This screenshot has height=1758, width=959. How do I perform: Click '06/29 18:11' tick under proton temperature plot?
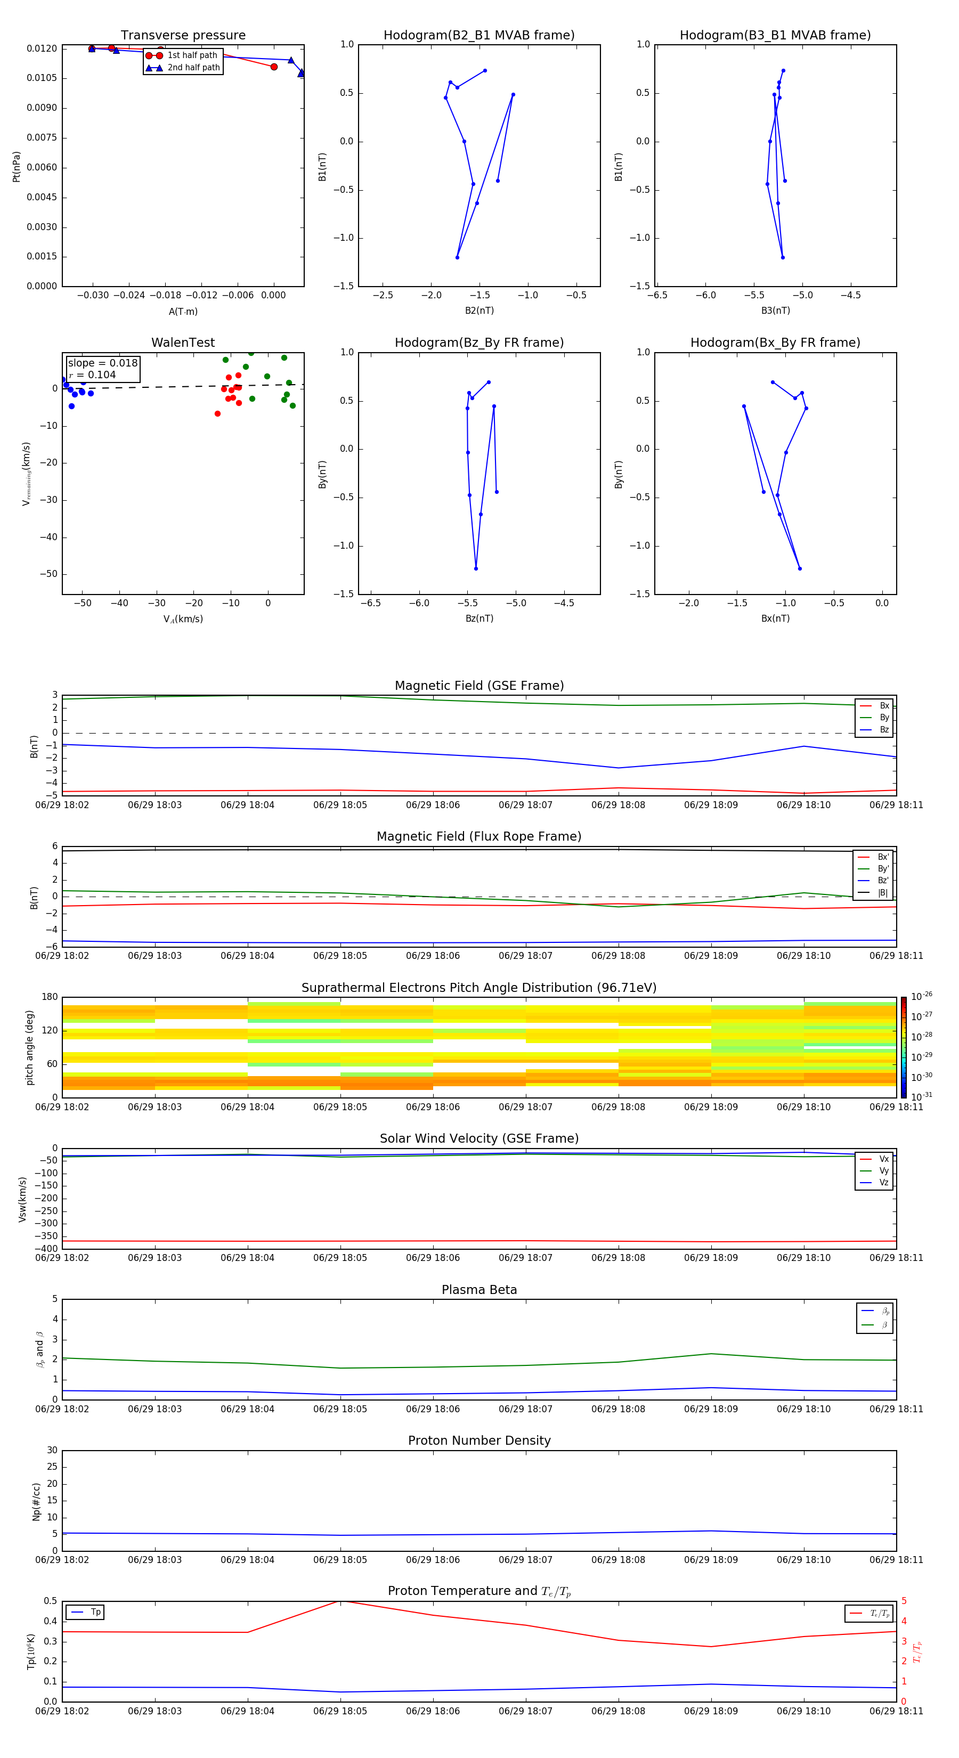(x=896, y=1711)
